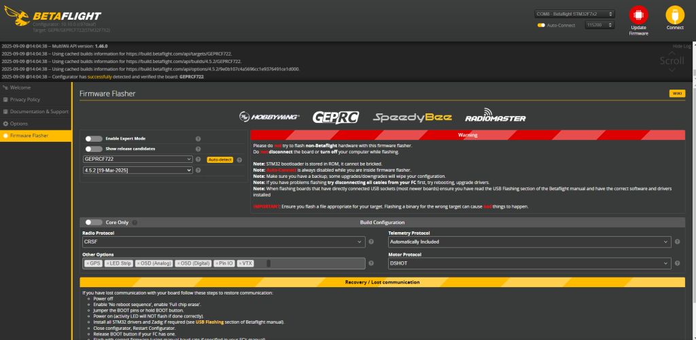The height and width of the screenshot is (340, 696).
Task: Click help icon for Radio Protocol
Action: coord(371,242)
